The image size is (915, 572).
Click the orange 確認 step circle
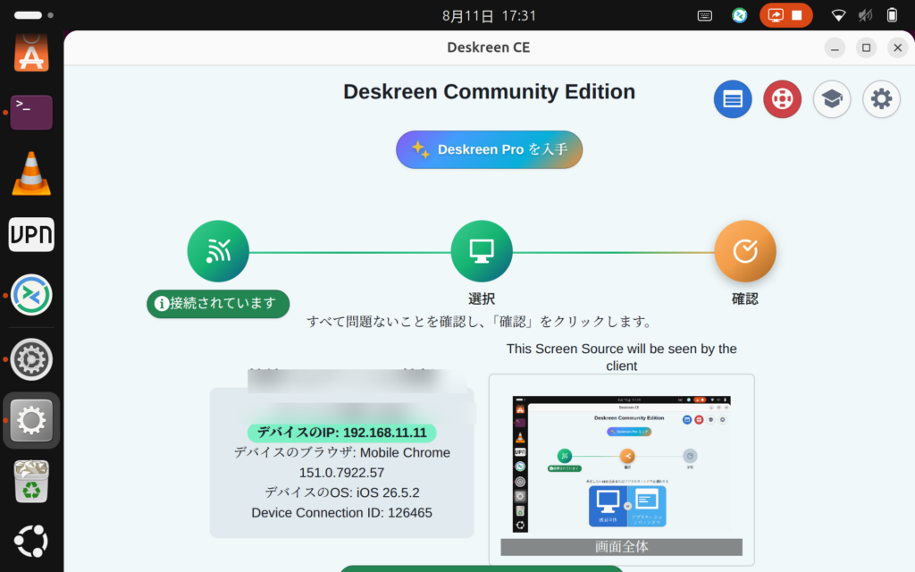[745, 251]
